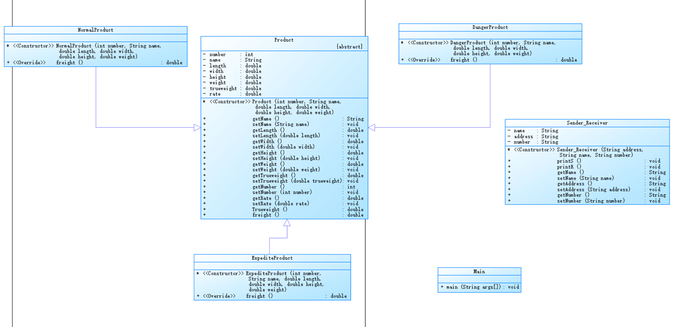Click the address attribute in Sender_Receiver
This screenshot has width=680, height=327.
click(523, 137)
